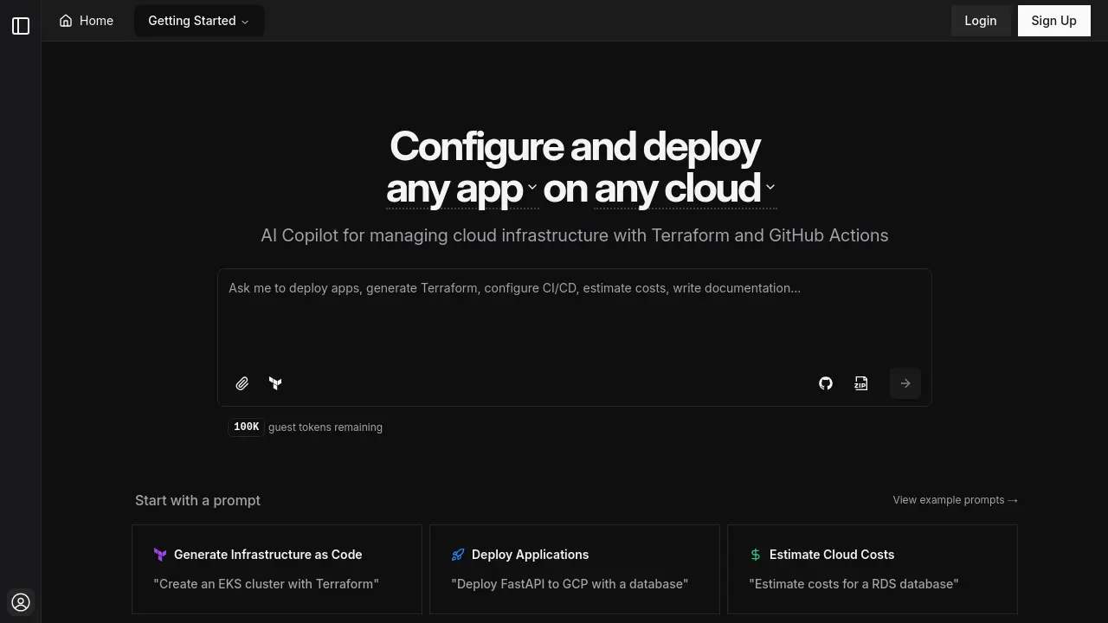Focus the 'Ask me to deploy apps' prompt field

click(x=575, y=317)
